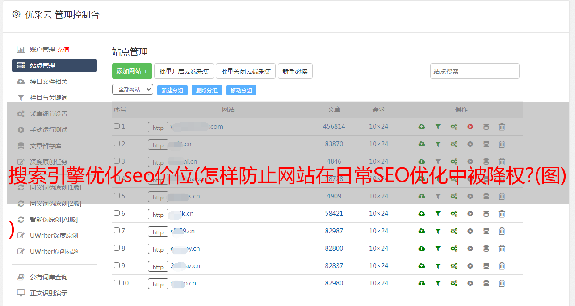The width and height of the screenshot is (575, 306).
Task: Tick the checkbox for site row 5
Action: (x=117, y=196)
